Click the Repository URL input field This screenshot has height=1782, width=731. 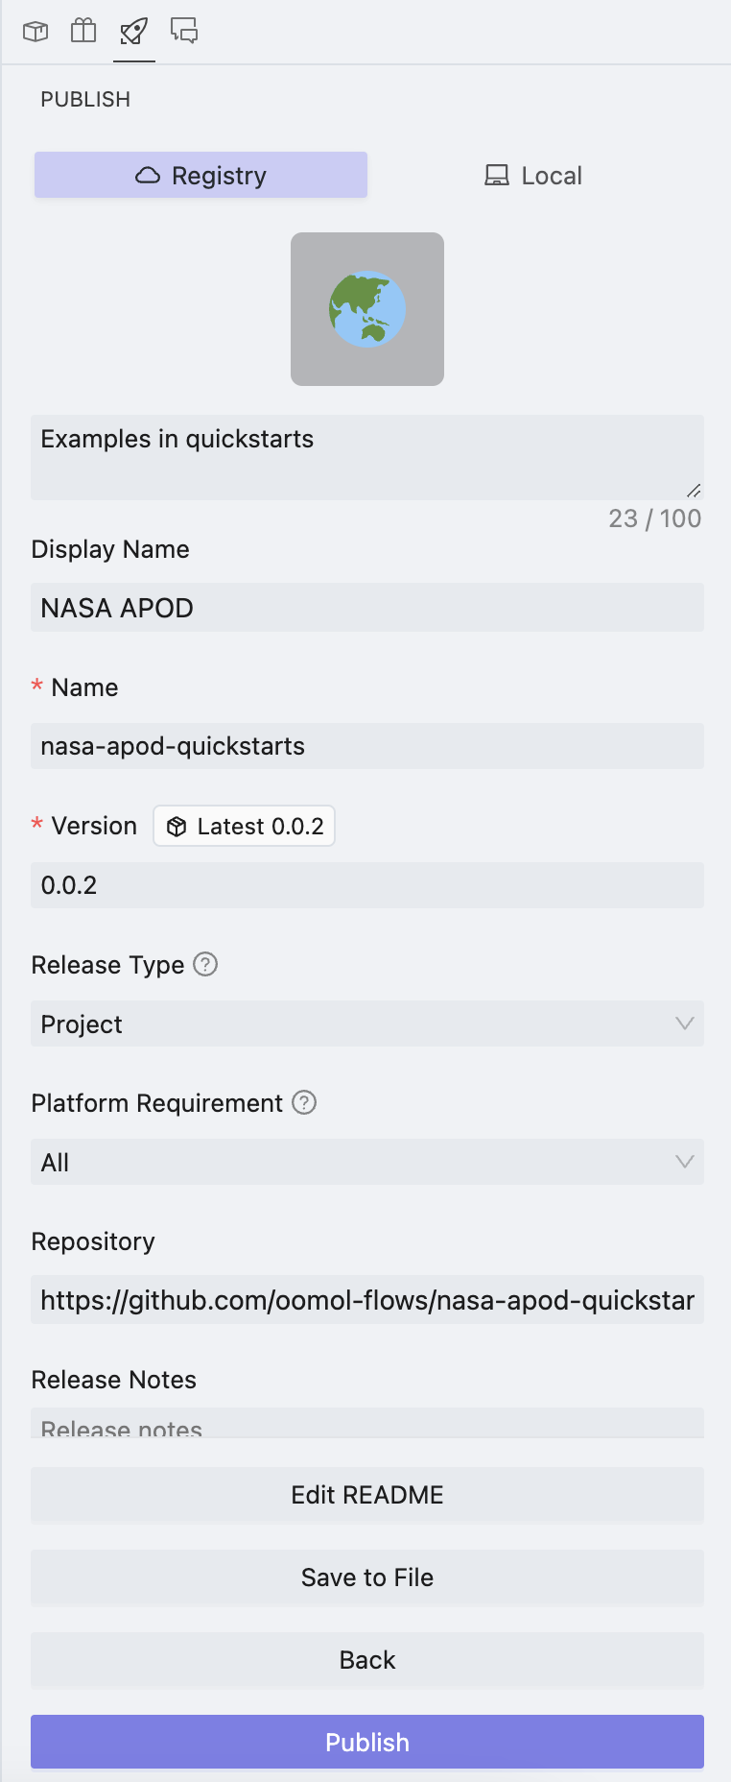point(367,1300)
